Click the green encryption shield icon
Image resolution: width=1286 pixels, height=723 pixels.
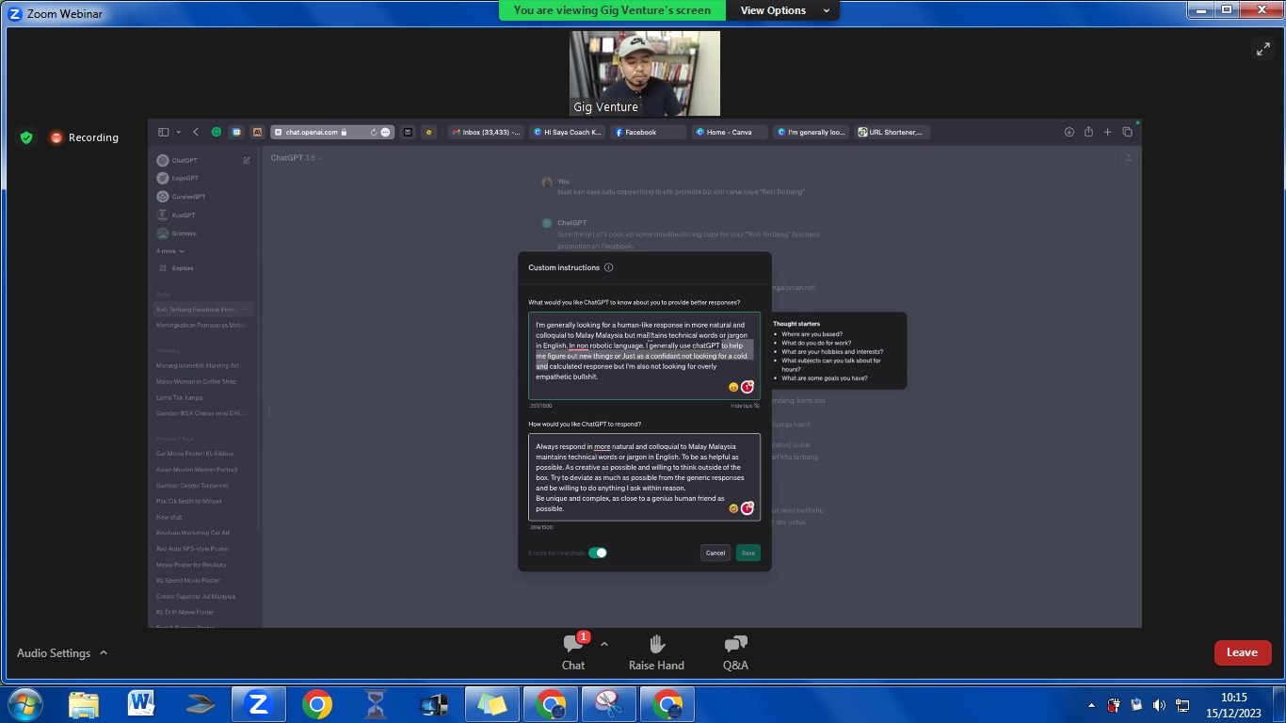[x=26, y=137]
